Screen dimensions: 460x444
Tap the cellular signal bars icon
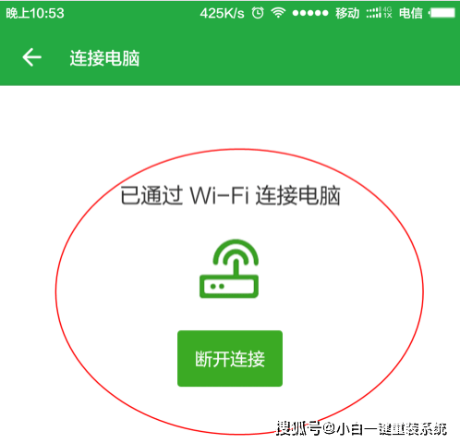click(374, 13)
